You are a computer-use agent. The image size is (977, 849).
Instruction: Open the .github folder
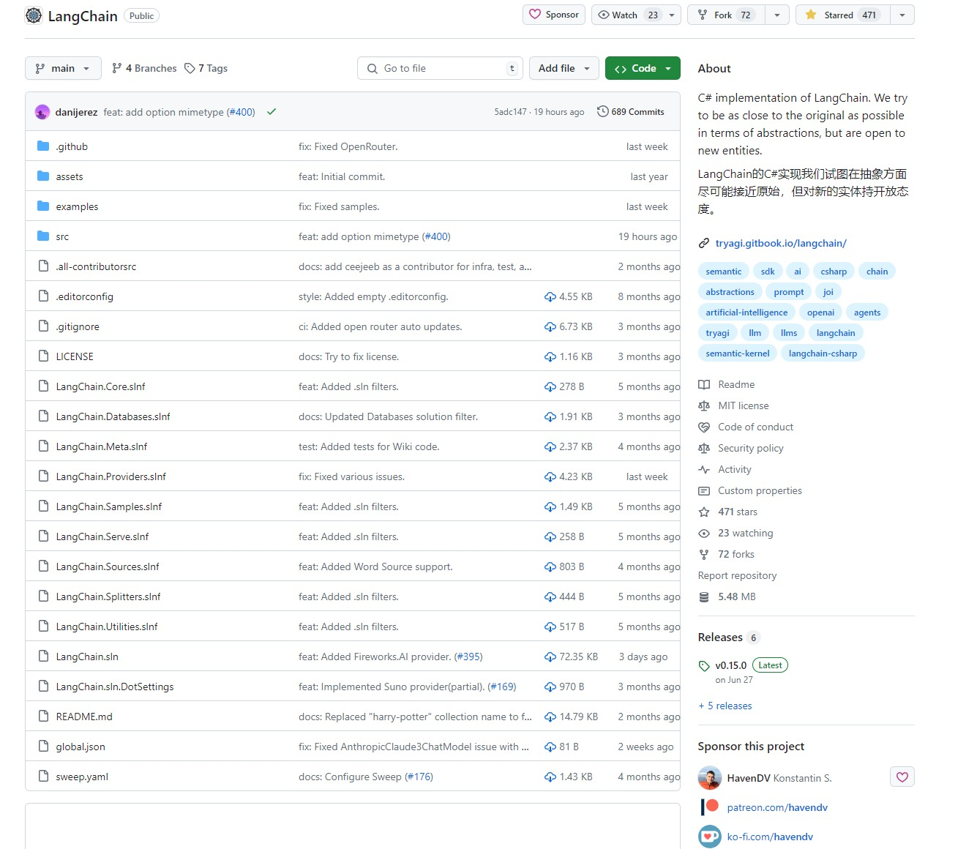(x=72, y=146)
